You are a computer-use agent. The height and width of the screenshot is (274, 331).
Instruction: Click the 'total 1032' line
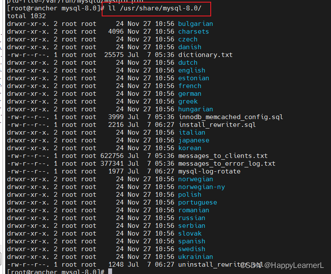[x=26, y=16]
